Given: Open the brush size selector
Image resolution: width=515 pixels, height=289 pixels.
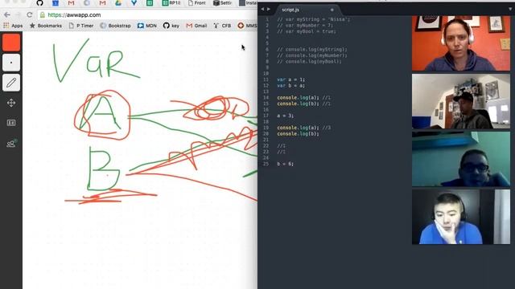Looking at the screenshot, I should click(x=11, y=63).
